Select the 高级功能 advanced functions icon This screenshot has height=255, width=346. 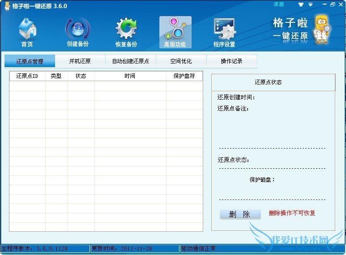pos(175,32)
